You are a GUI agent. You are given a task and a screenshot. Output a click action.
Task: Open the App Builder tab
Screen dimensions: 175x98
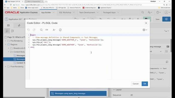[x=46, y=13]
